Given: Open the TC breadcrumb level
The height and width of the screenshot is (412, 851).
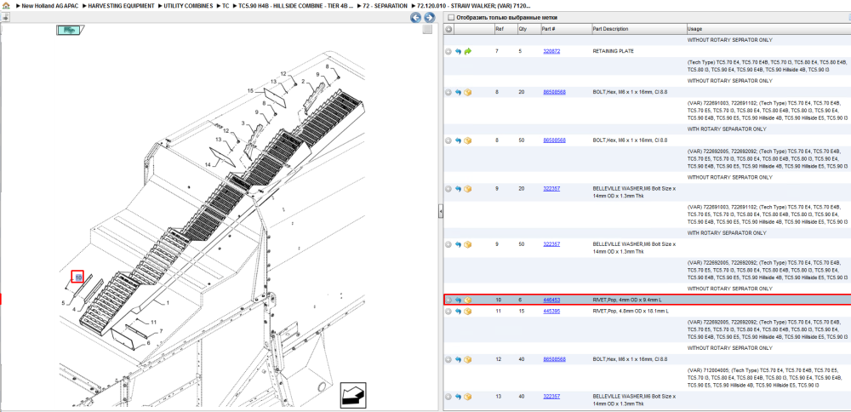Looking at the screenshot, I should [226, 5].
